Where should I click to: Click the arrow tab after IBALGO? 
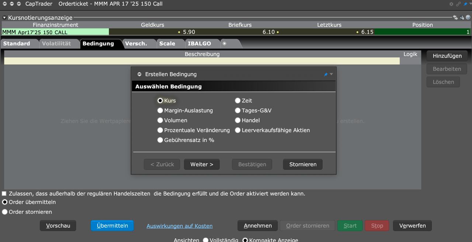pos(225,43)
